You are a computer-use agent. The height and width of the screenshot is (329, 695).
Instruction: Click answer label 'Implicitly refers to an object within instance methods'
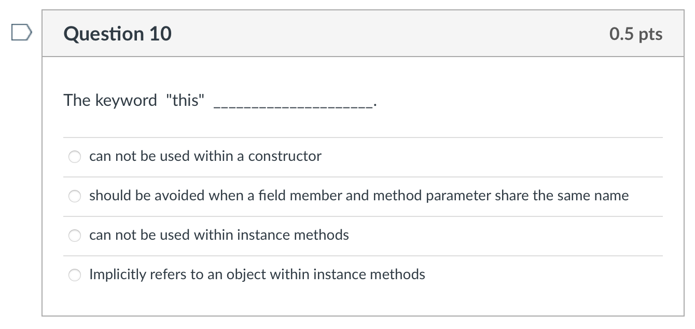tap(257, 275)
